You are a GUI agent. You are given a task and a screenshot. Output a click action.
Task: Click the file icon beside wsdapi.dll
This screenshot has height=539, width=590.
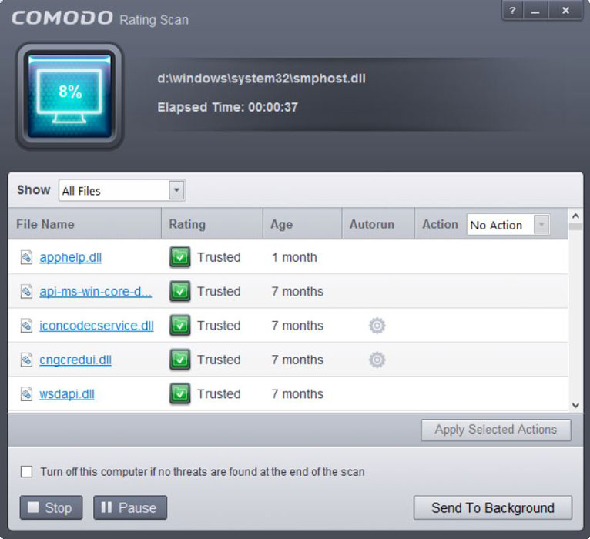coord(26,394)
